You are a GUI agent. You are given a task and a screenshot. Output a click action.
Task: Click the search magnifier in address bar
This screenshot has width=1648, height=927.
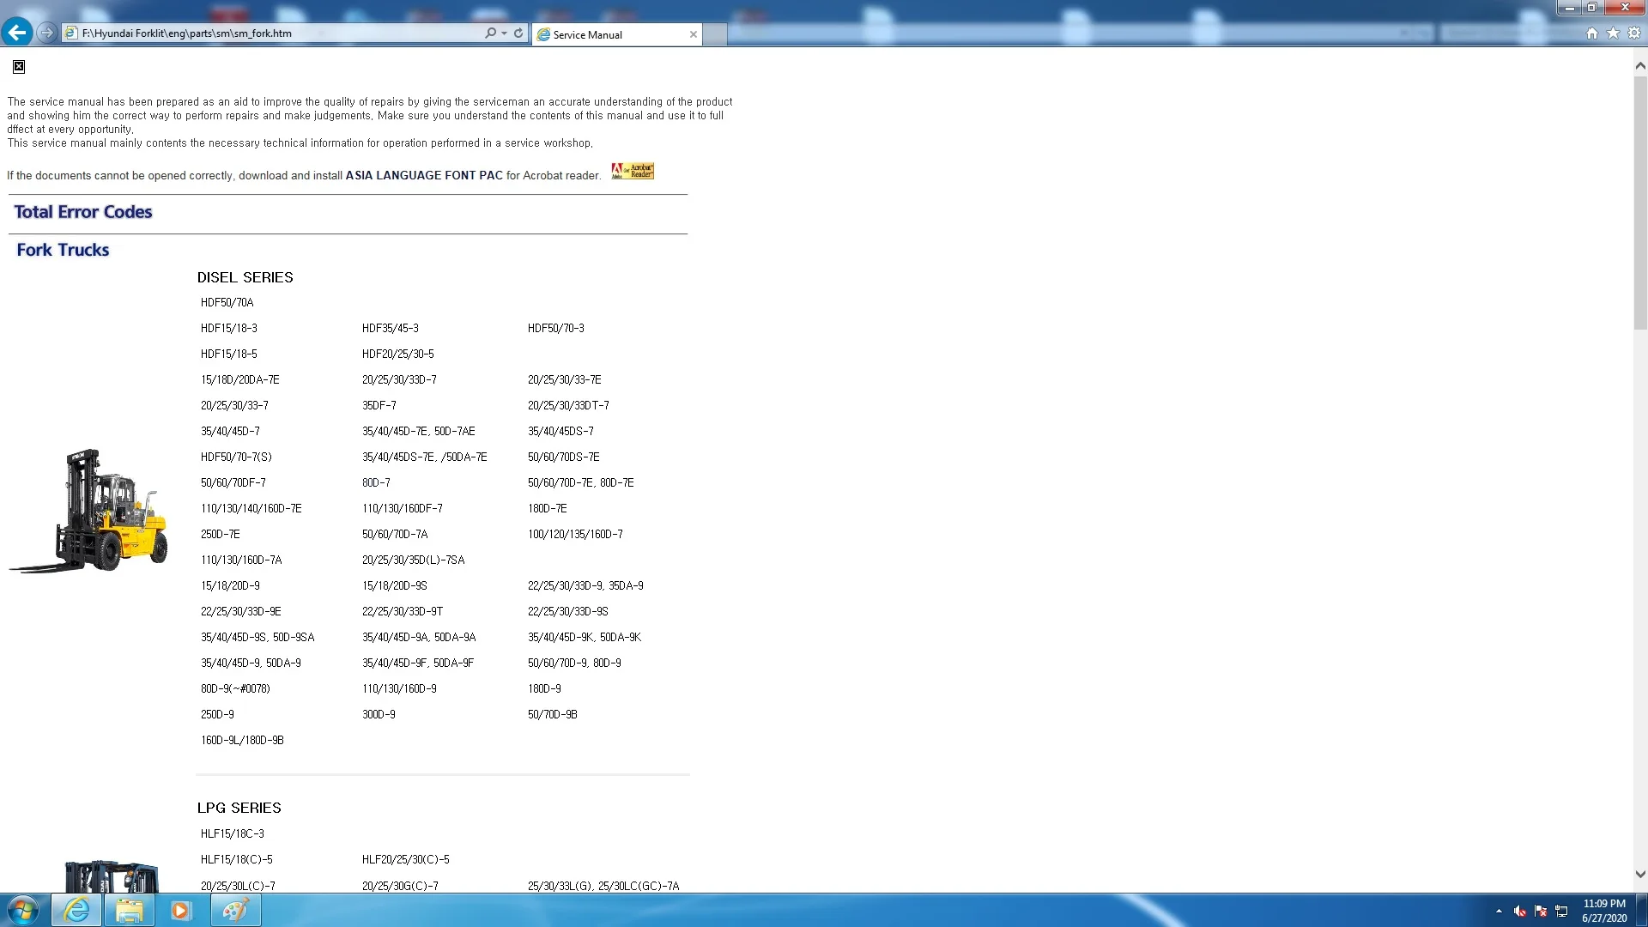[x=490, y=33]
